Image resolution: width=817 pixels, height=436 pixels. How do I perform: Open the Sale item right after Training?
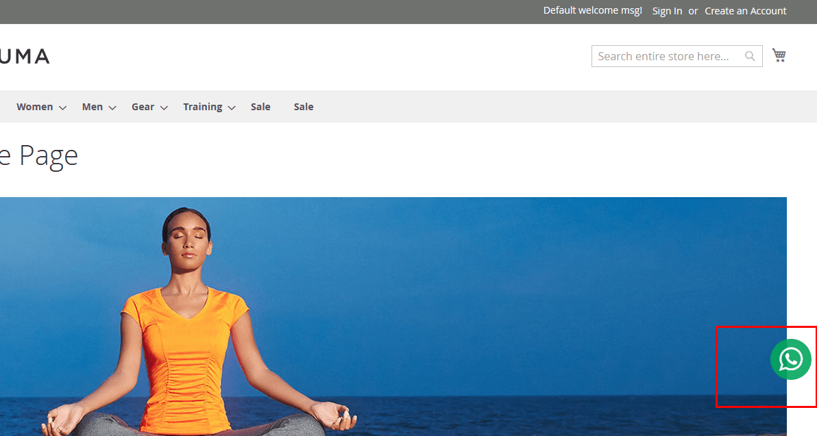click(x=260, y=107)
